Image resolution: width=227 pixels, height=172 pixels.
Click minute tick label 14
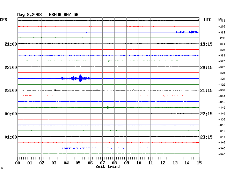(x=187, y=163)
